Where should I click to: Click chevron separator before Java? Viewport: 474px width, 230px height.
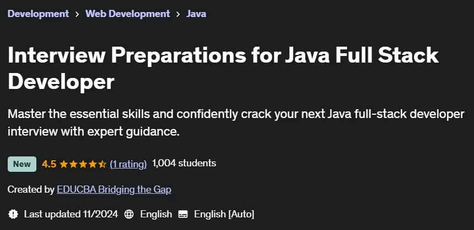[178, 14]
